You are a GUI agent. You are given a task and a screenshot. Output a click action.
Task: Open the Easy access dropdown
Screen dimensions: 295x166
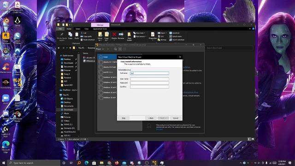tap(140, 36)
